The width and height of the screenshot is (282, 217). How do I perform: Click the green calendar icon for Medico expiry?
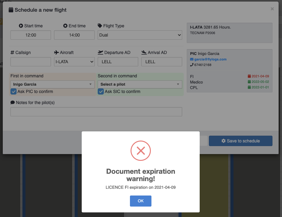(249, 82)
